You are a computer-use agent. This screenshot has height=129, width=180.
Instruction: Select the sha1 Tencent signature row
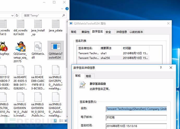(x=113, y=53)
